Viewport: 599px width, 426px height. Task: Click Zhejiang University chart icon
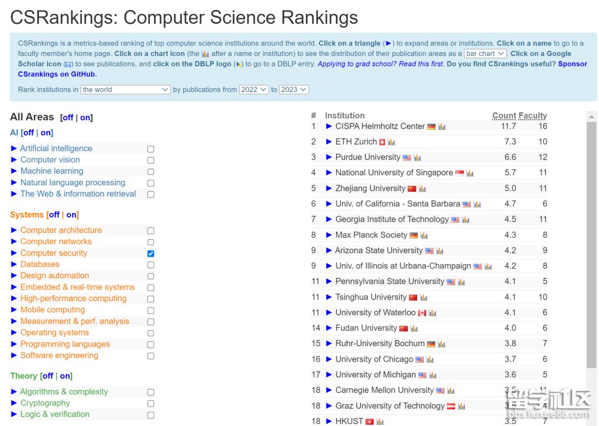[422, 189]
